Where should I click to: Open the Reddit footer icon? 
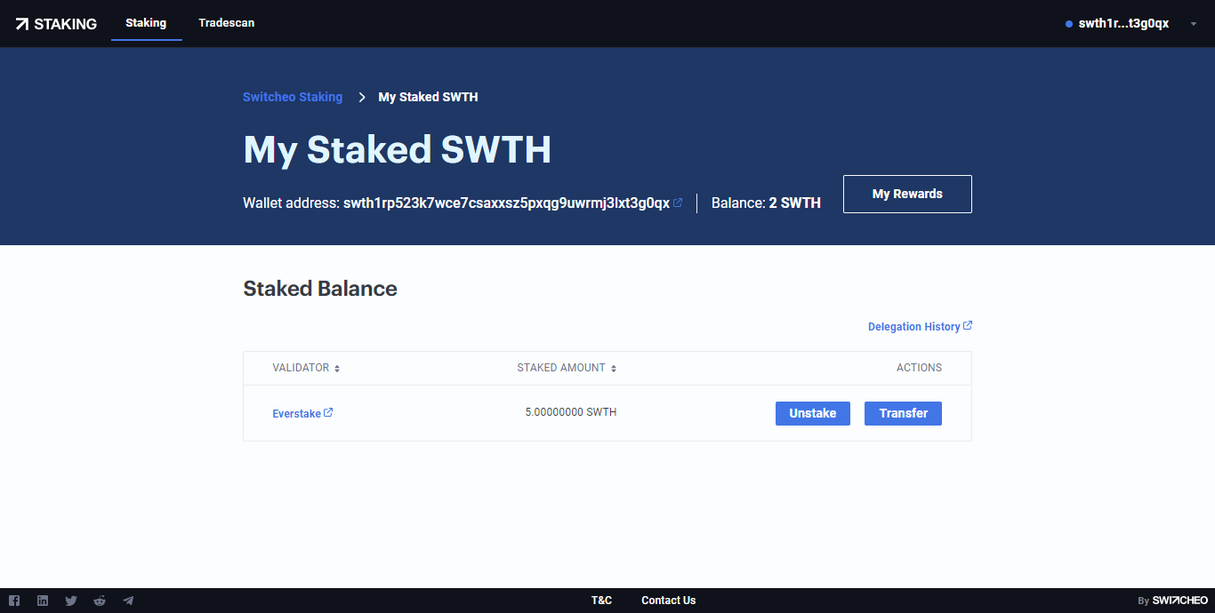pos(100,601)
